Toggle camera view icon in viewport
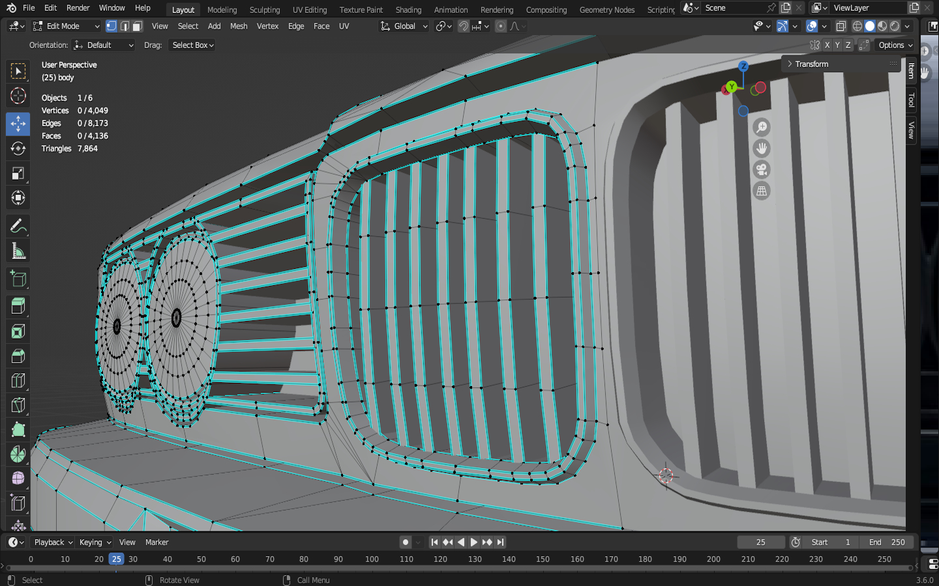The width and height of the screenshot is (939, 586). 762,170
